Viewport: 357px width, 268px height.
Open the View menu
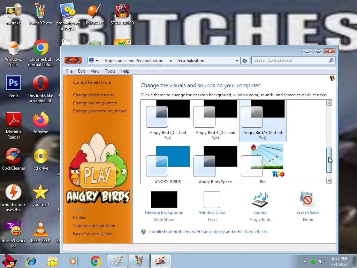(95, 71)
